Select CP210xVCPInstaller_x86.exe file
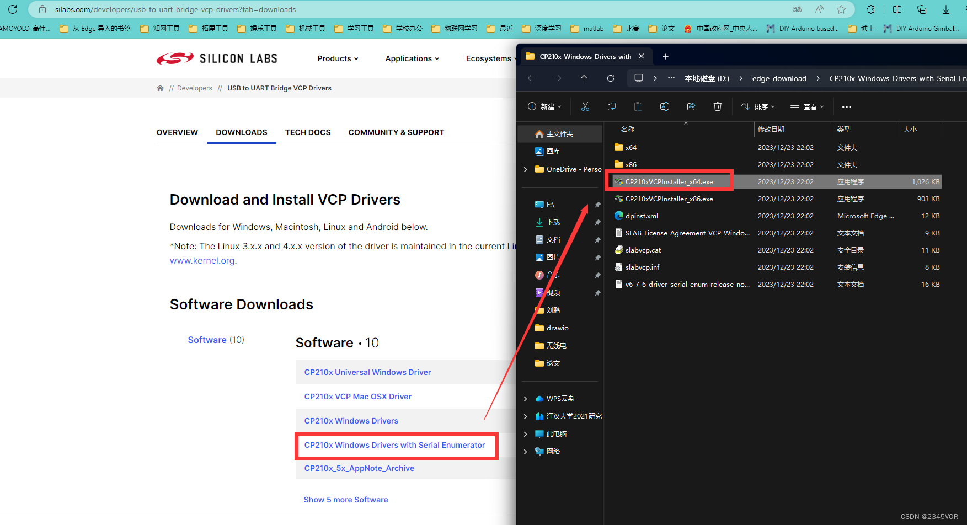Image resolution: width=967 pixels, height=525 pixels. click(669, 199)
